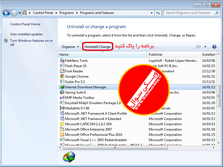The height and width of the screenshot is (167, 223).
Task: Click the vertical scrollbar thumb
Action: pos(219,96)
